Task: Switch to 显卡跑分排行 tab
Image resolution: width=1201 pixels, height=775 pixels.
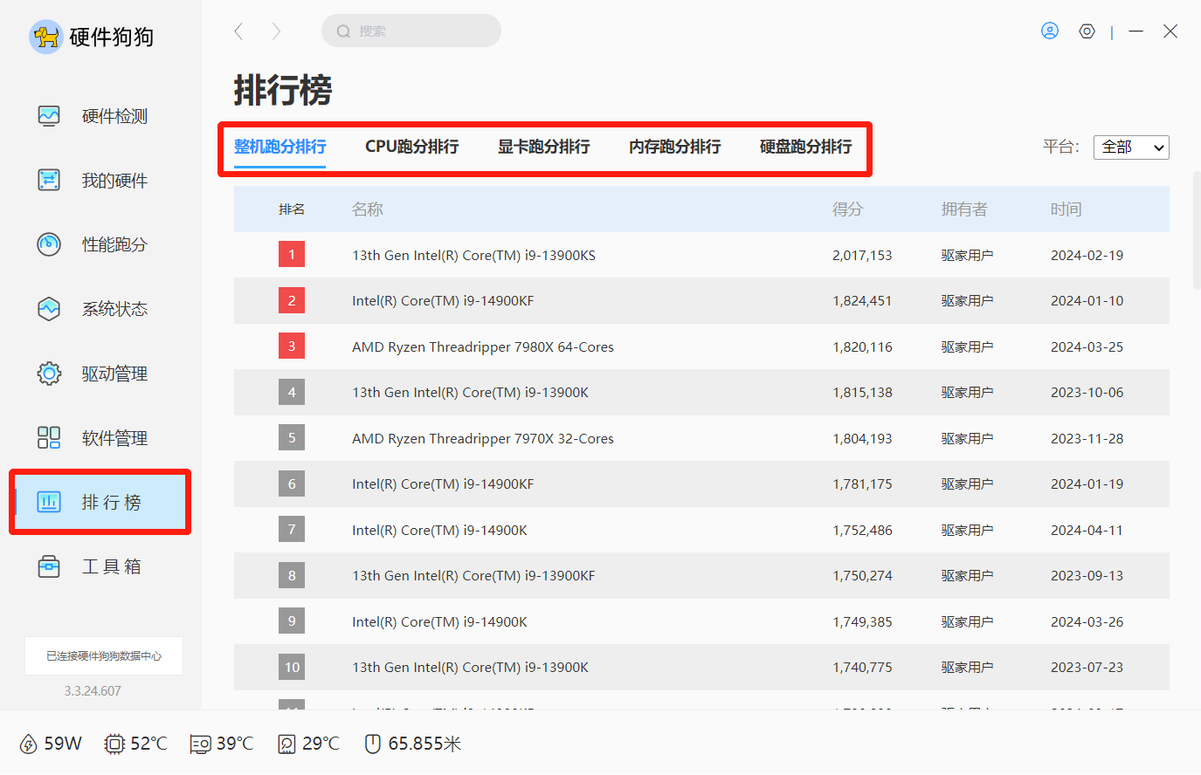Action: 543,147
